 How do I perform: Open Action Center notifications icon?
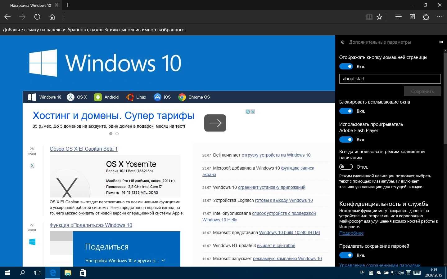click(x=408, y=273)
